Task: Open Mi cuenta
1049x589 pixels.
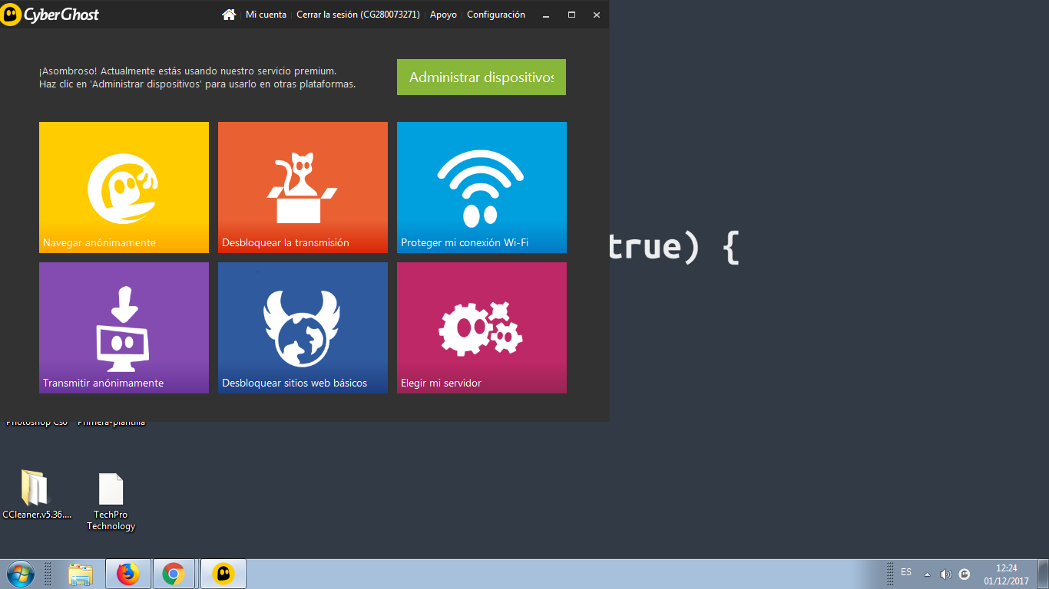Action: point(266,15)
